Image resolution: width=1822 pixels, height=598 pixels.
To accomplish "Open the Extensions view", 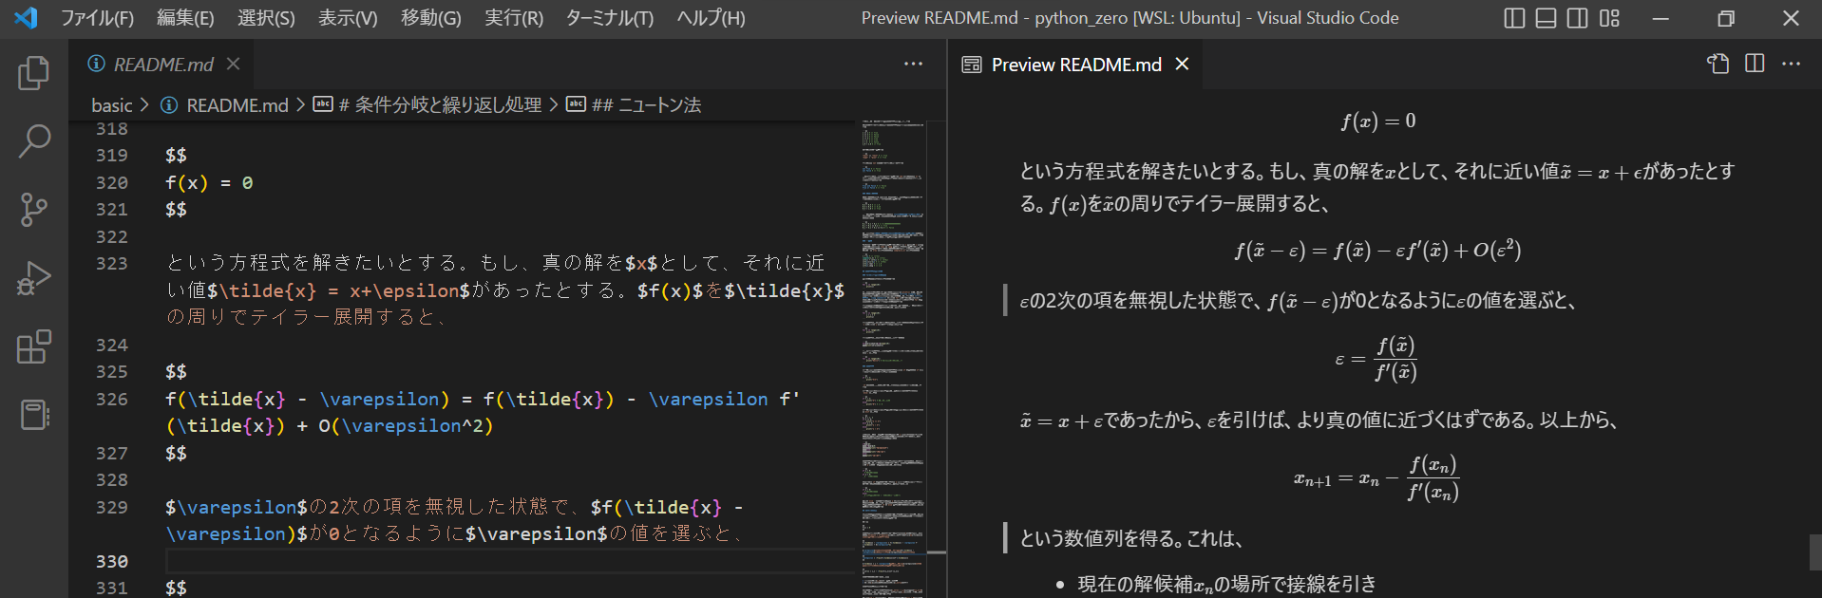I will 34,346.
